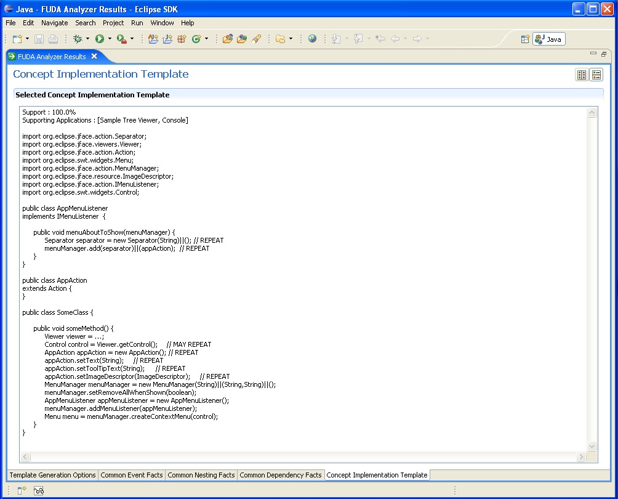Screen dimensions: 618x499
Task: Open the Search menu
Action: tap(85, 23)
